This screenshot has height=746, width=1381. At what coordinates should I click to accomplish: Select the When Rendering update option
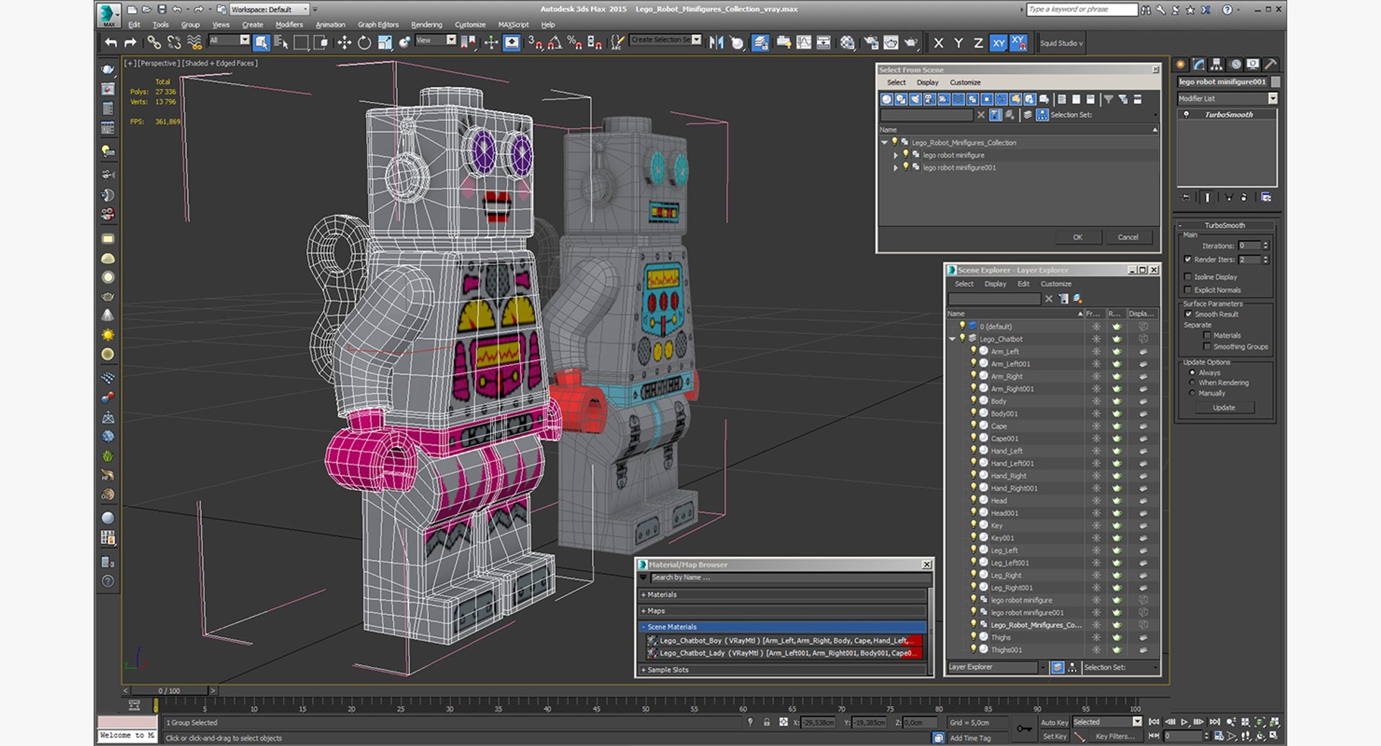(x=1193, y=382)
